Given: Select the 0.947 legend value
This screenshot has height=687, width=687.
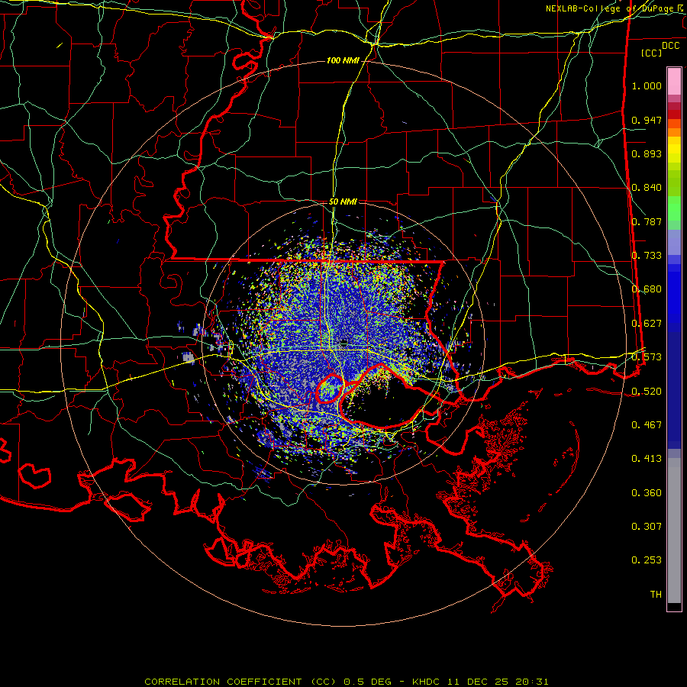Looking at the screenshot, I should 647,120.
